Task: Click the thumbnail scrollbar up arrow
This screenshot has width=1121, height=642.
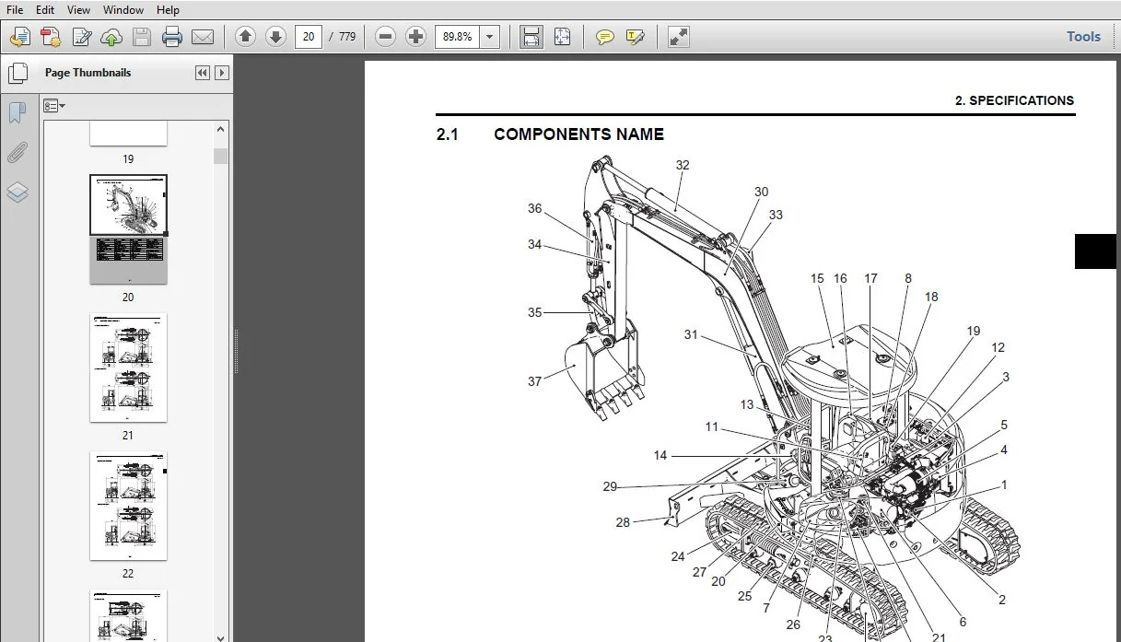Action: pos(220,129)
